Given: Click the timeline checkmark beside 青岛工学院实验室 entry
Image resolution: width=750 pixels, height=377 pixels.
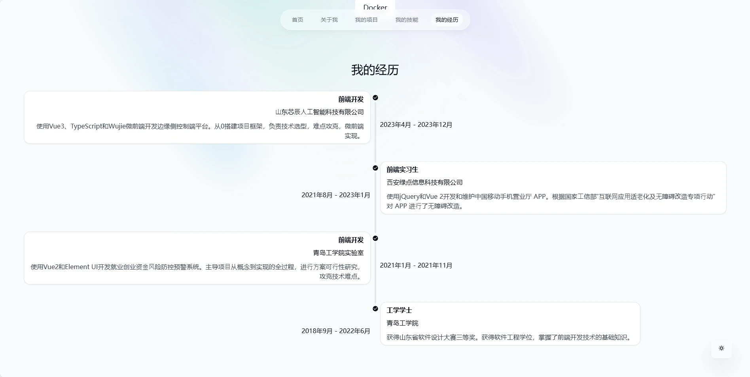Looking at the screenshot, I should [x=375, y=238].
